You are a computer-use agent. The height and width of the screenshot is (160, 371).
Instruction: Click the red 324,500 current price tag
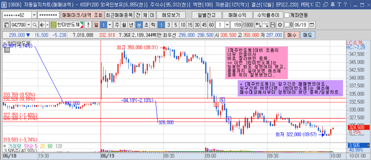(x=358, y=127)
